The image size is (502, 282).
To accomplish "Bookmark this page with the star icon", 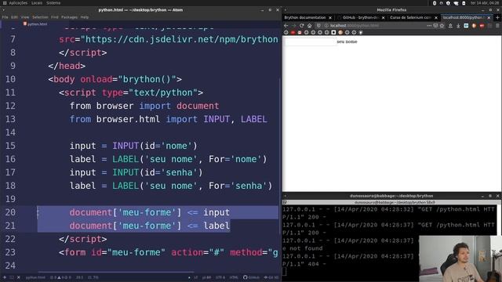I will click(x=442, y=26).
